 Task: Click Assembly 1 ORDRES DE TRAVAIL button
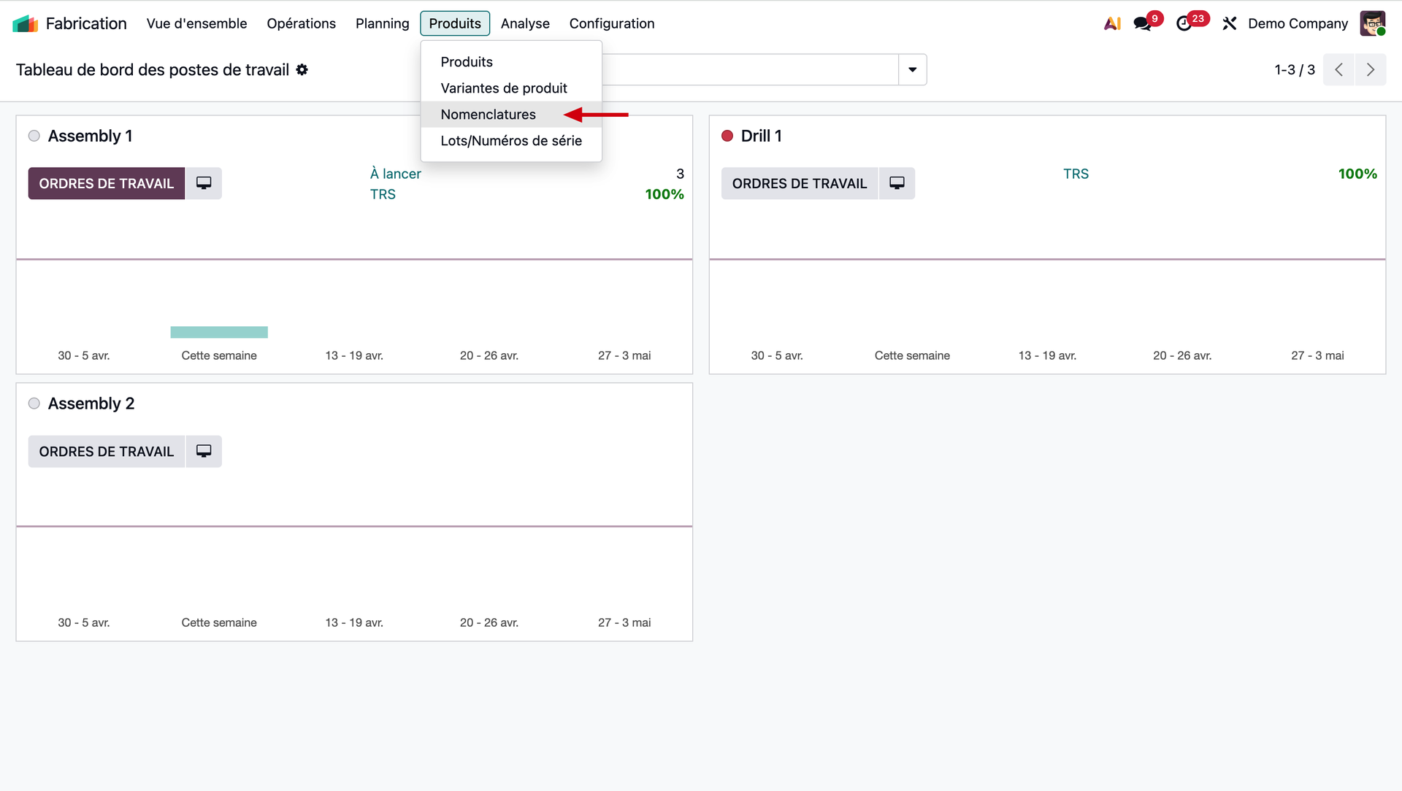(x=107, y=183)
